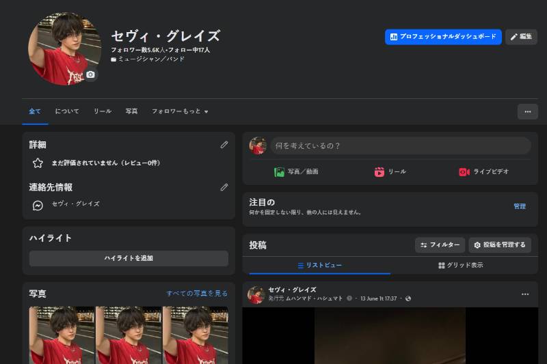
Task: Open プロフェッショナルダッシュボード button
Action: (443, 37)
